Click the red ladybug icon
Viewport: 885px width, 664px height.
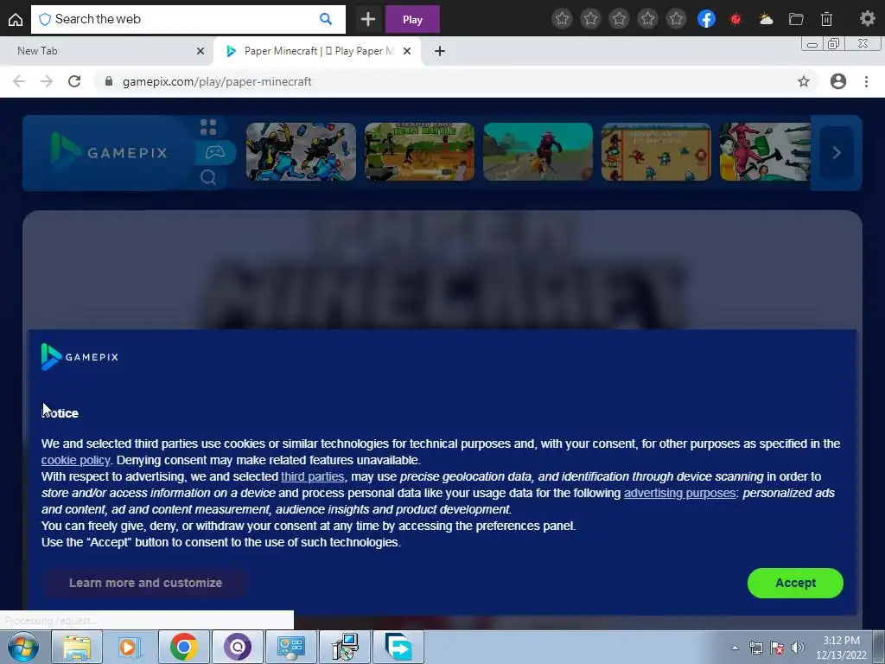pos(735,19)
